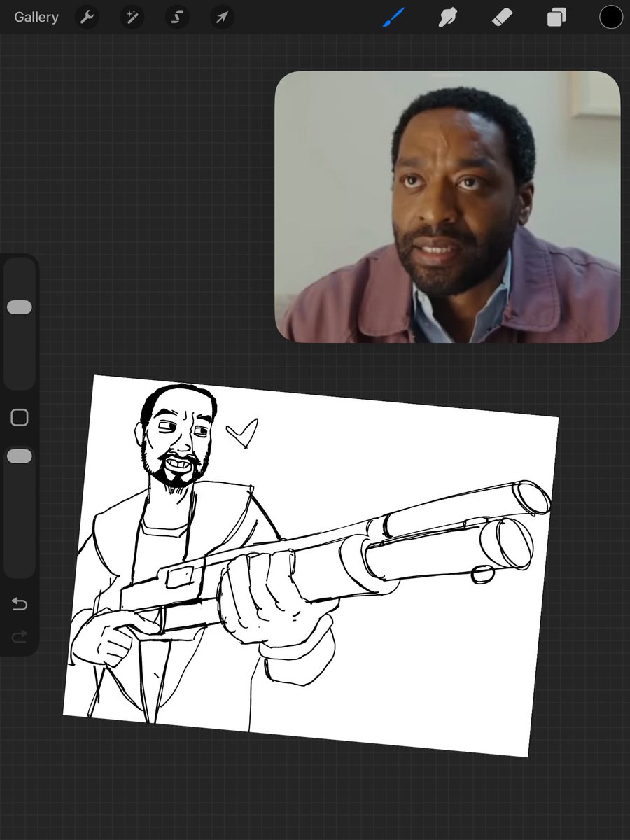The image size is (630, 840).
Task: Select the Brush tool
Action: (x=394, y=17)
